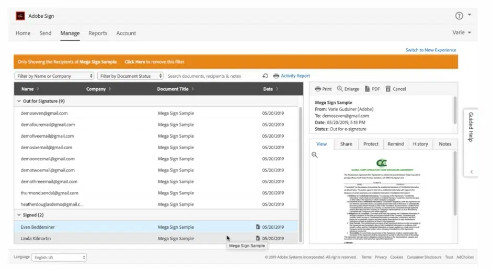Sort by Date column header
The height and width of the screenshot is (269, 492).
[270, 89]
